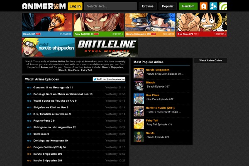Screen dimensions: 249x166
Task: Click icon beside Shirobako 9
Action: click(x=29, y=134)
